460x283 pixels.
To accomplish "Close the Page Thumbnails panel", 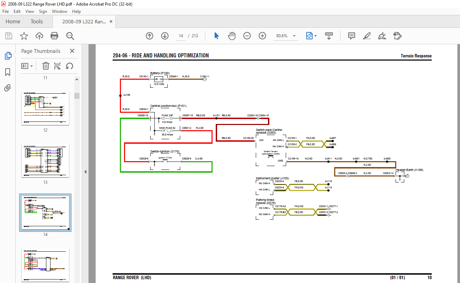I will (x=72, y=51).
